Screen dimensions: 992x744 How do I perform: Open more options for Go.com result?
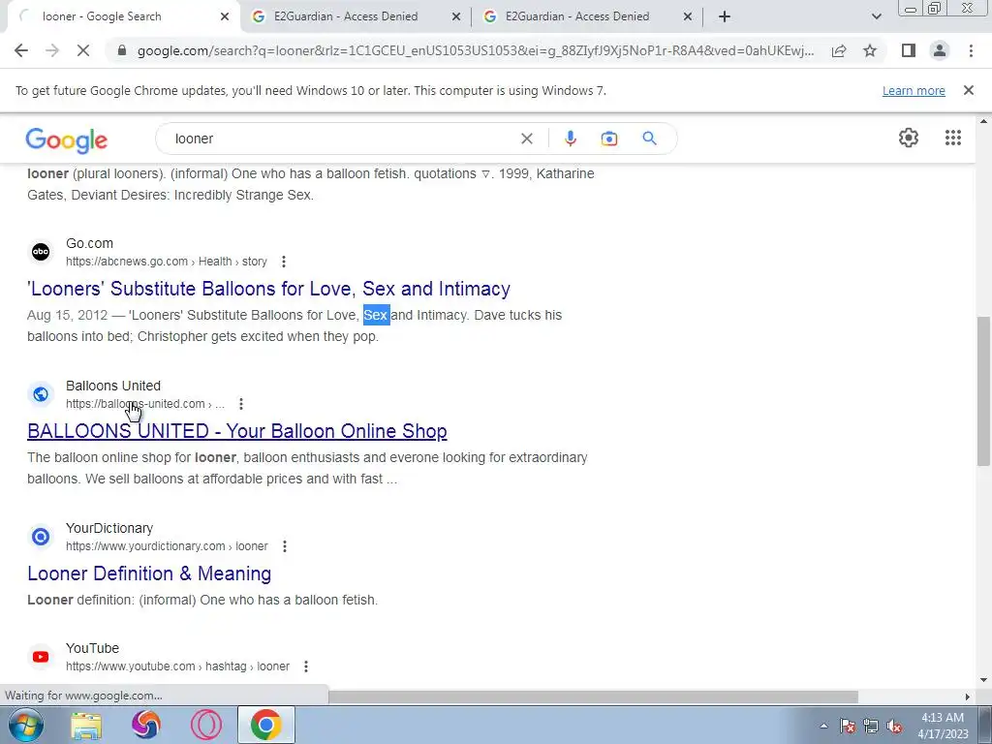coord(284,262)
